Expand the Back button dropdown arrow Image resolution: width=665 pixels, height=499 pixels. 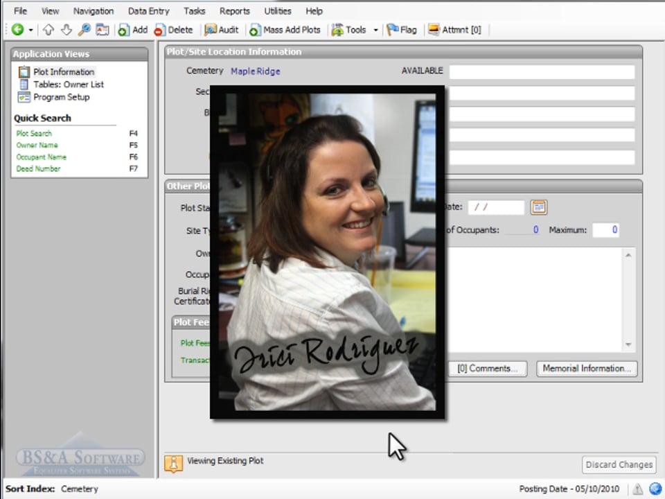coord(30,30)
